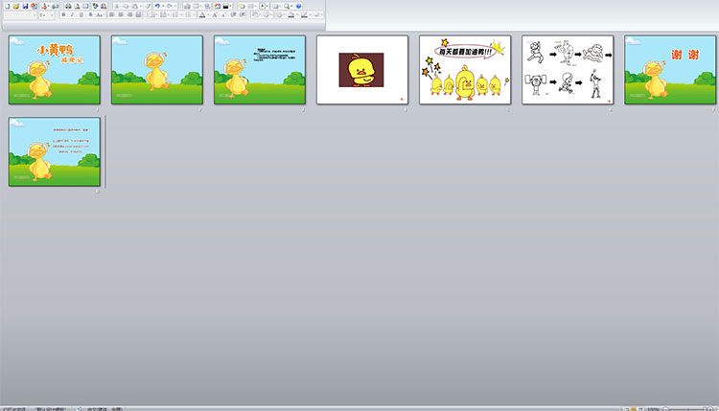Select title slide thumbnail 小黄鸭

coord(54,70)
